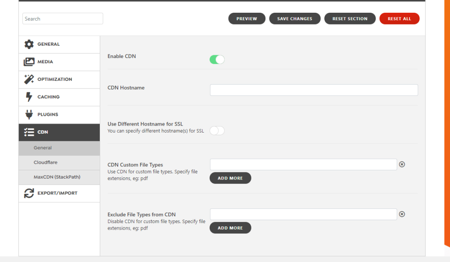Click 'You can specify different hostname(s) for SSL' text
This screenshot has width=450, height=262.
156,131
